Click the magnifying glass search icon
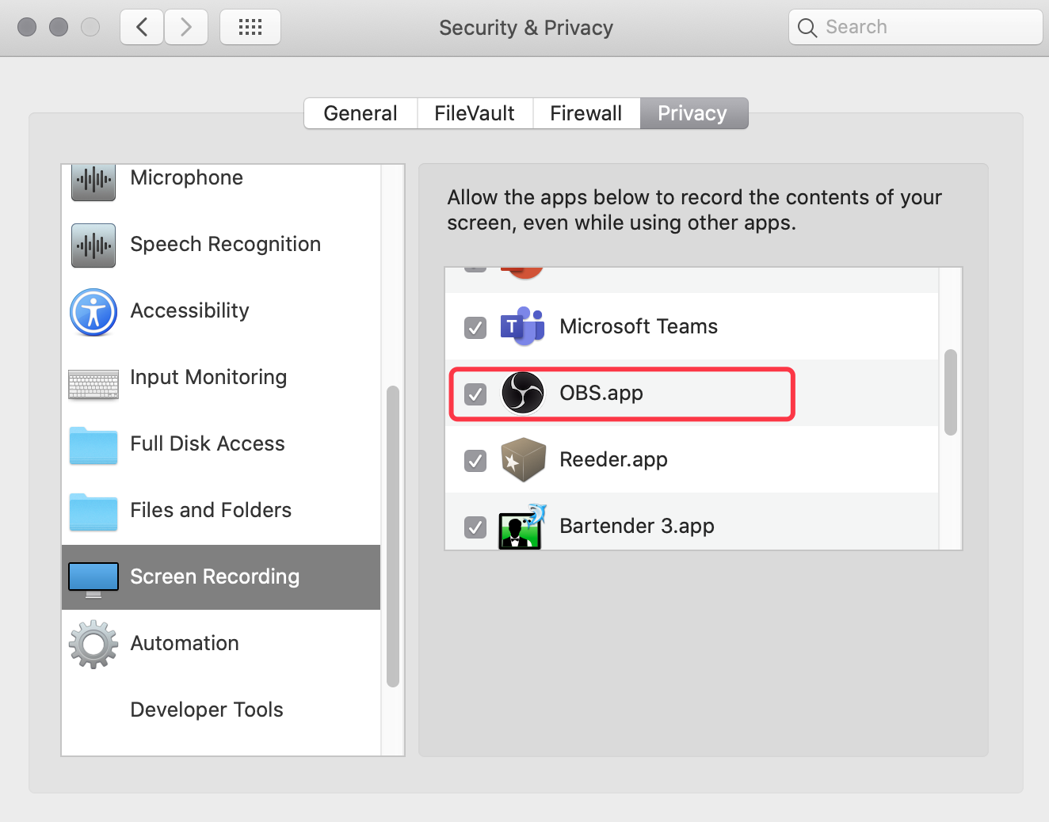 tap(807, 28)
